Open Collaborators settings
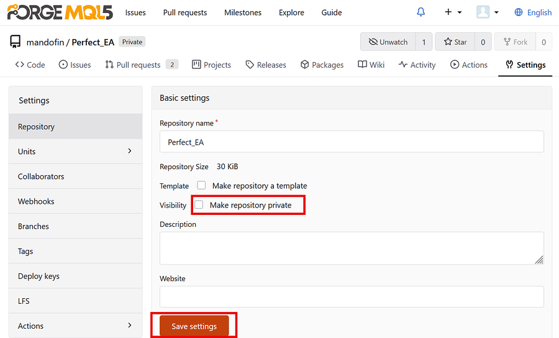The image size is (559, 338). (76, 176)
